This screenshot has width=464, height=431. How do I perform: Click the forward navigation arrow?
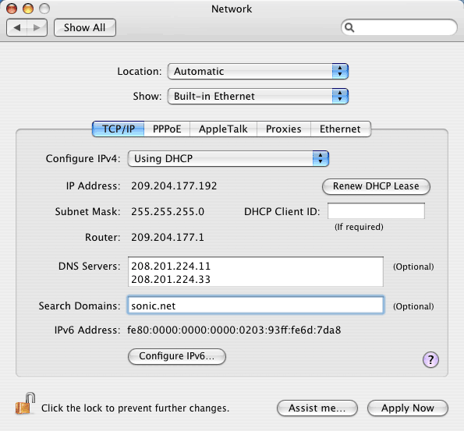[x=37, y=28]
